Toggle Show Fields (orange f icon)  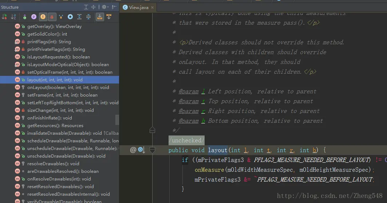pyautogui.click(x=43, y=17)
